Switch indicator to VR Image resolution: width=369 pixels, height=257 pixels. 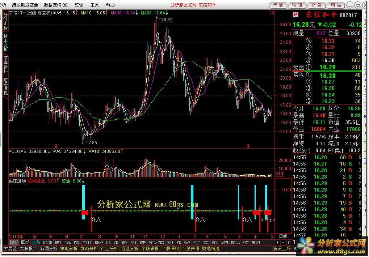(116, 243)
